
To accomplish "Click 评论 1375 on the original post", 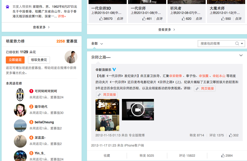I will 216,135.
